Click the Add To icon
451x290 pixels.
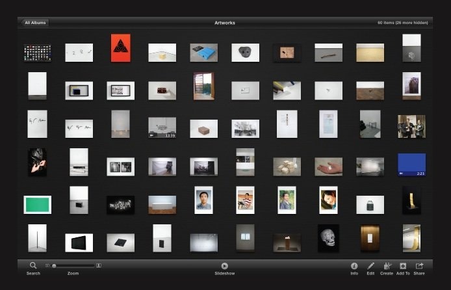tap(403, 266)
